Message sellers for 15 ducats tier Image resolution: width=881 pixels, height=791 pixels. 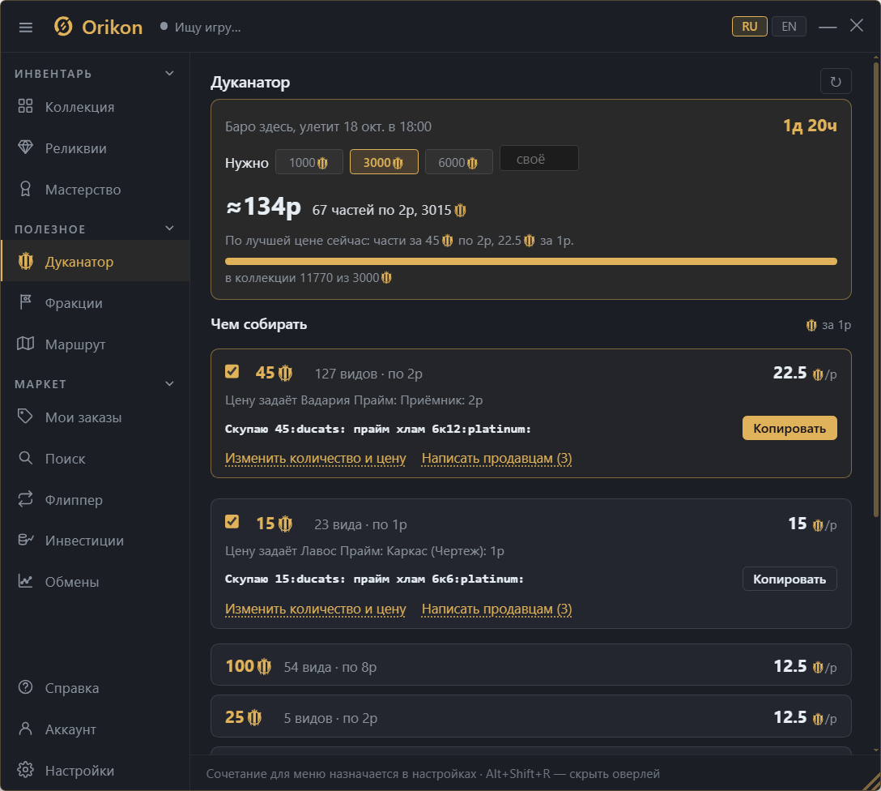click(x=496, y=609)
